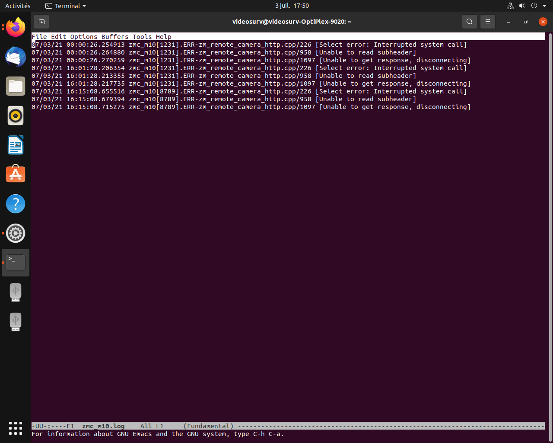Minimize the terminal window

point(509,22)
